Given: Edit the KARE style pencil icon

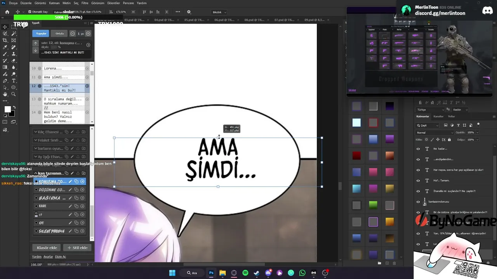Looking at the screenshot, I should 70,206.
